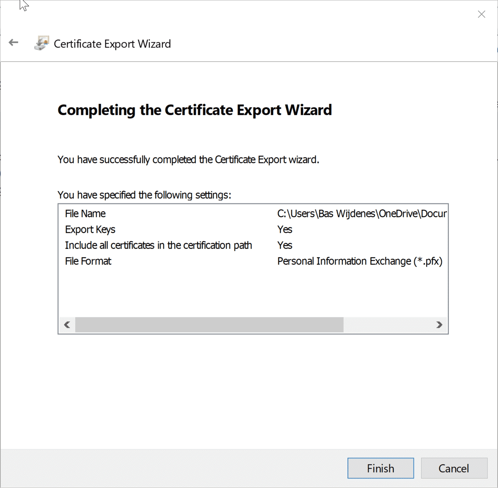Cancel the certificate export
Viewport: 498px width, 488px height.
[x=454, y=468]
